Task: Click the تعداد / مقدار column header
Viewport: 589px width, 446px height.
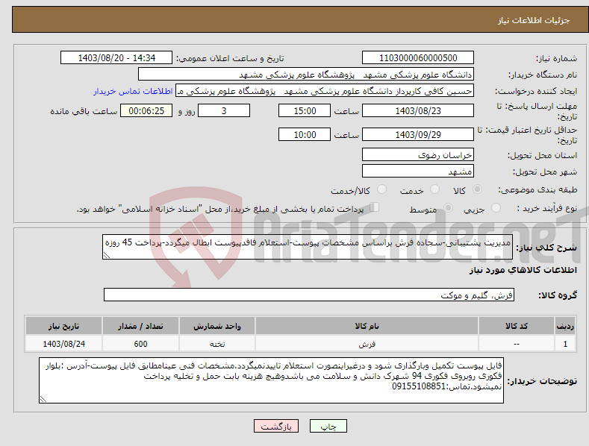Action: (x=140, y=326)
